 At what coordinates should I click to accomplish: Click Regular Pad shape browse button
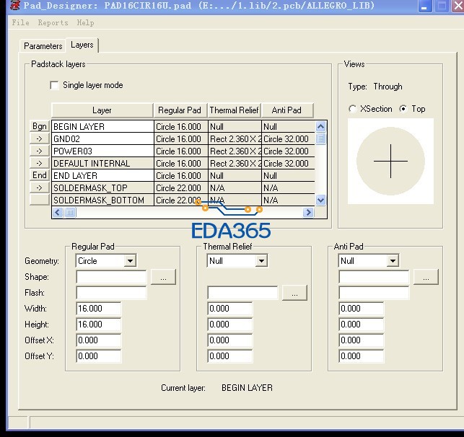click(163, 277)
